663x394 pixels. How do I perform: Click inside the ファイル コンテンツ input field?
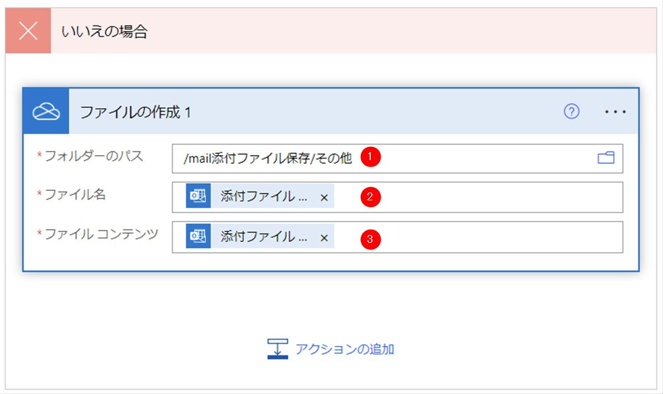[397, 237]
